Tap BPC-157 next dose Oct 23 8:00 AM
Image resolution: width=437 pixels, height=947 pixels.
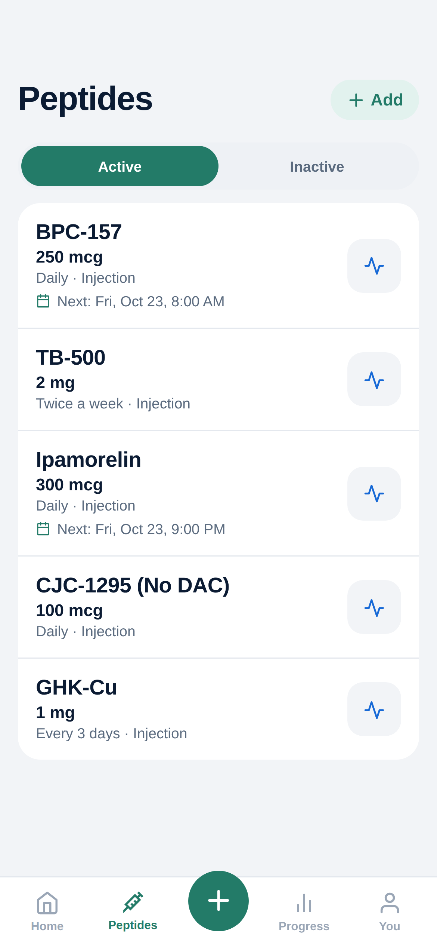tap(131, 301)
